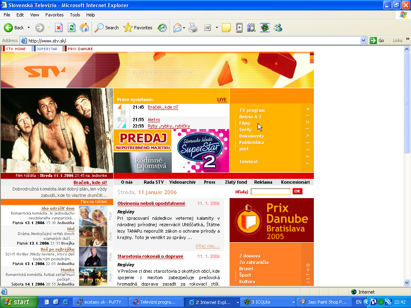Viewport: 411px width, 308px height.
Task: Go back with the Back arrow icon
Action: (x=8, y=28)
